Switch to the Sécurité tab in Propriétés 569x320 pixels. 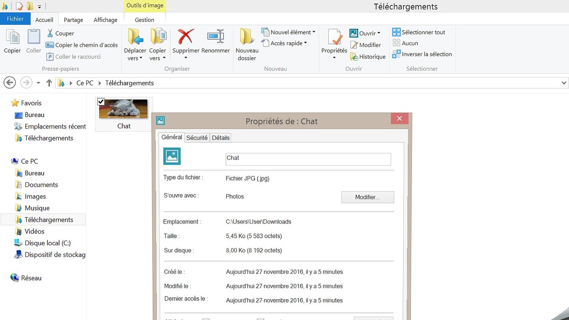(197, 138)
